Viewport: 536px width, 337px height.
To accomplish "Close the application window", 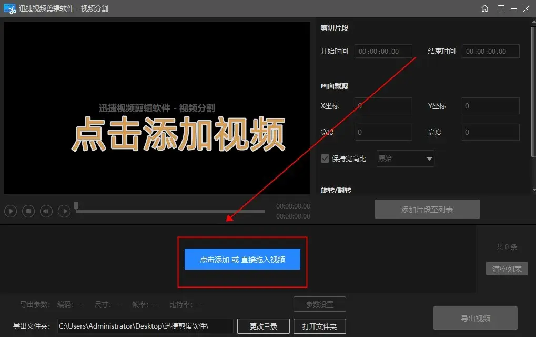I will click(526, 8).
